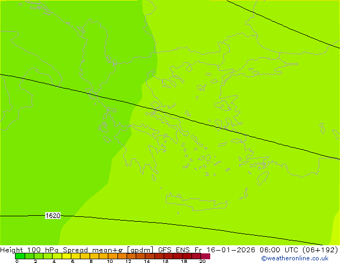Click the pure yellow swatch left of tick 6
The height and width of the screenshot is (263, 340).
point(66,256)
